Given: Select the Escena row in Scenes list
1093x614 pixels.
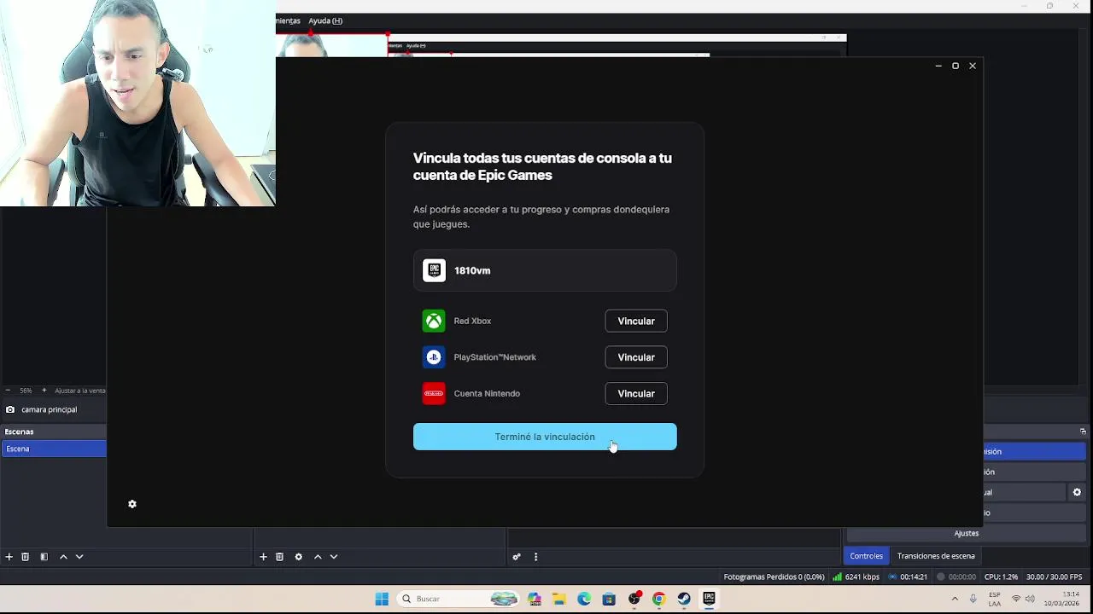Looking at the screenshot, I should click(54, 449).
